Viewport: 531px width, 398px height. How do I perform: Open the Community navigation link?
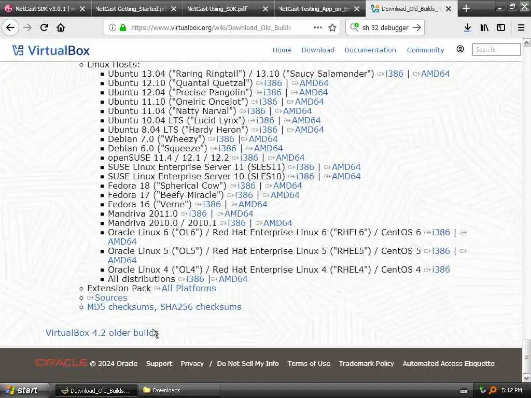point(425,50)
